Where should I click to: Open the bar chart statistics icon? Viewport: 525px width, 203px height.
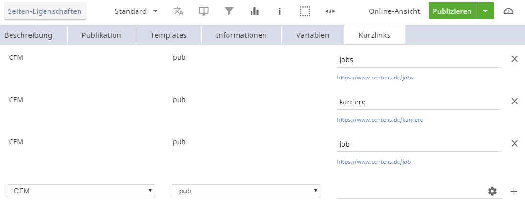[254, 11]
